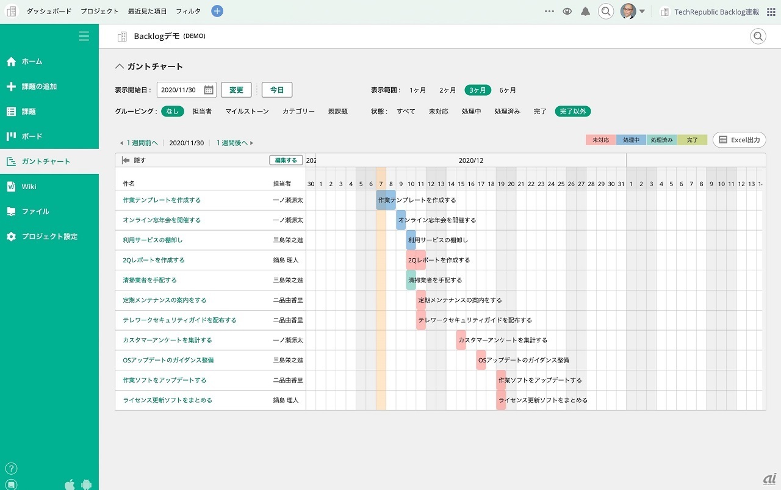Click the pink 未対応 legend swatch

click(600, 140)
